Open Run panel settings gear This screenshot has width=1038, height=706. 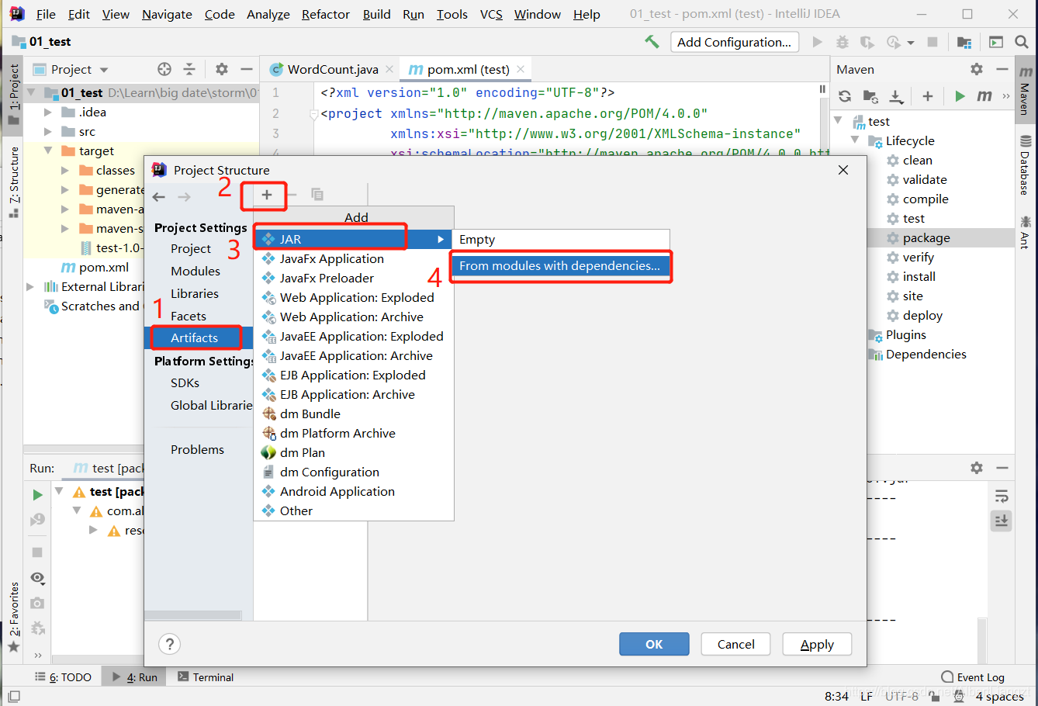977,468
